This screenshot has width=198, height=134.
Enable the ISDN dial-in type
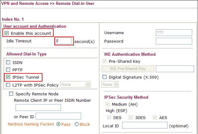pos(8,62)
